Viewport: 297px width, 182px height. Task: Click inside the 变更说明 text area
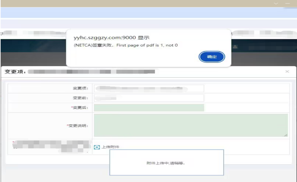pyautogui.click(x=190, y=125)
